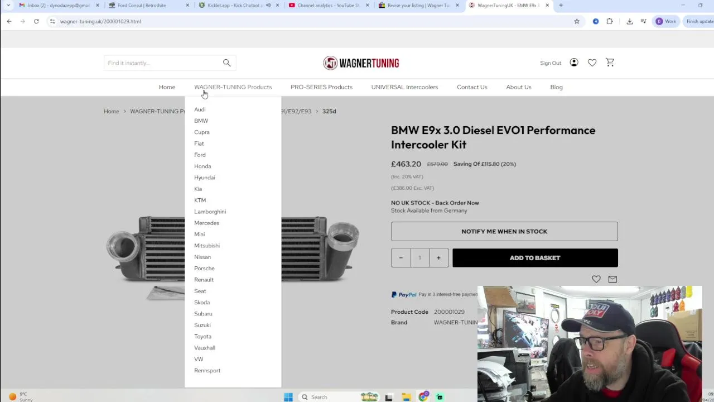
Task: Select Ford from the brands menu
Action: point(200,155)
